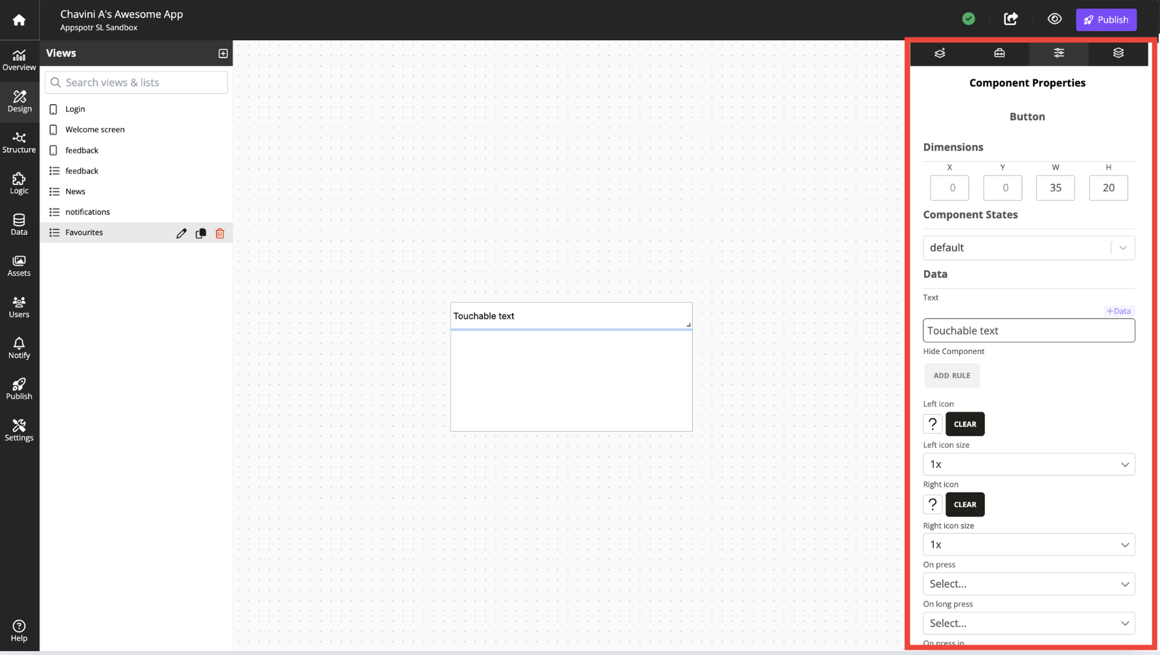The image size is (1160, 655).
Task: Click the share export icon in header
Action: point(1011,19)
